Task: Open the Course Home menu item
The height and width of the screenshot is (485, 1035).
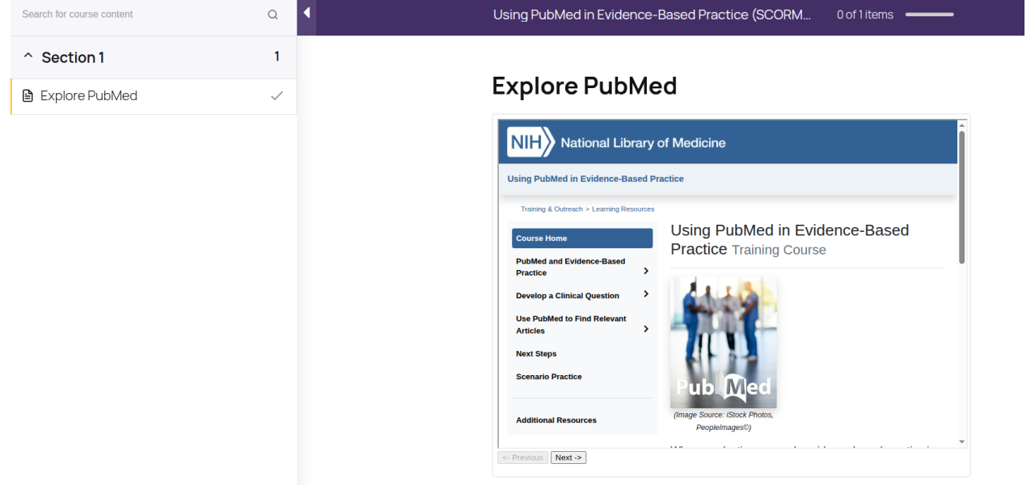Action: [582, 238]
